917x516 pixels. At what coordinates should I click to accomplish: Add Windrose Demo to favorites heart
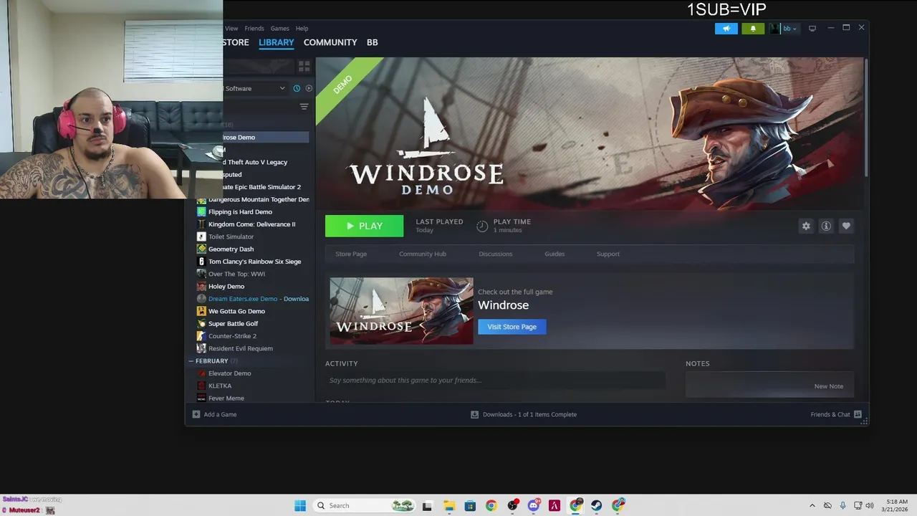(x=846, y=226)
